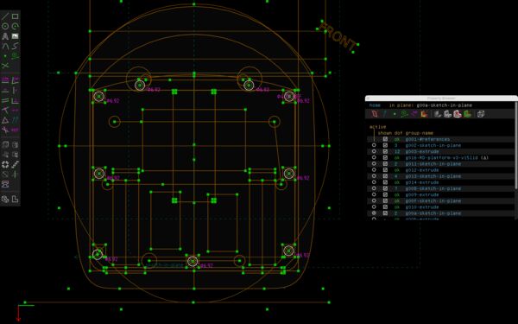
Task: Create a new Lathe group
Action: tap(15, 144)
